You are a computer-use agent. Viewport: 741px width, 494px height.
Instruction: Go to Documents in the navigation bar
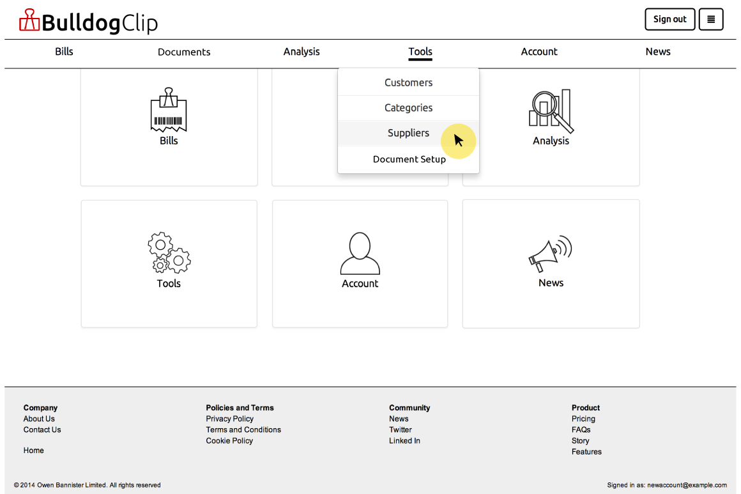184,52
